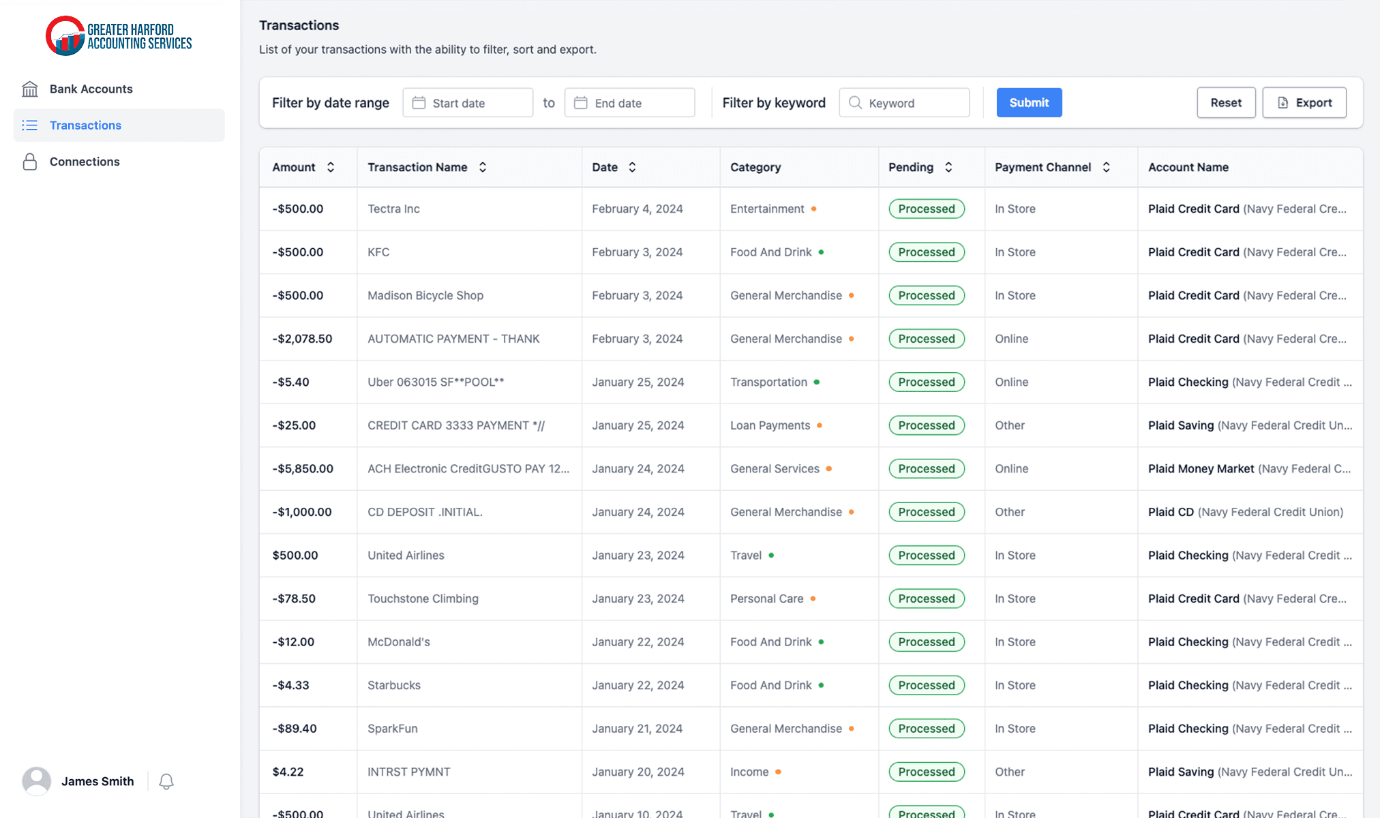Click the list icon next to Transactions
The width and height of the screenshot is (1380, 818).
coord(30,125)
